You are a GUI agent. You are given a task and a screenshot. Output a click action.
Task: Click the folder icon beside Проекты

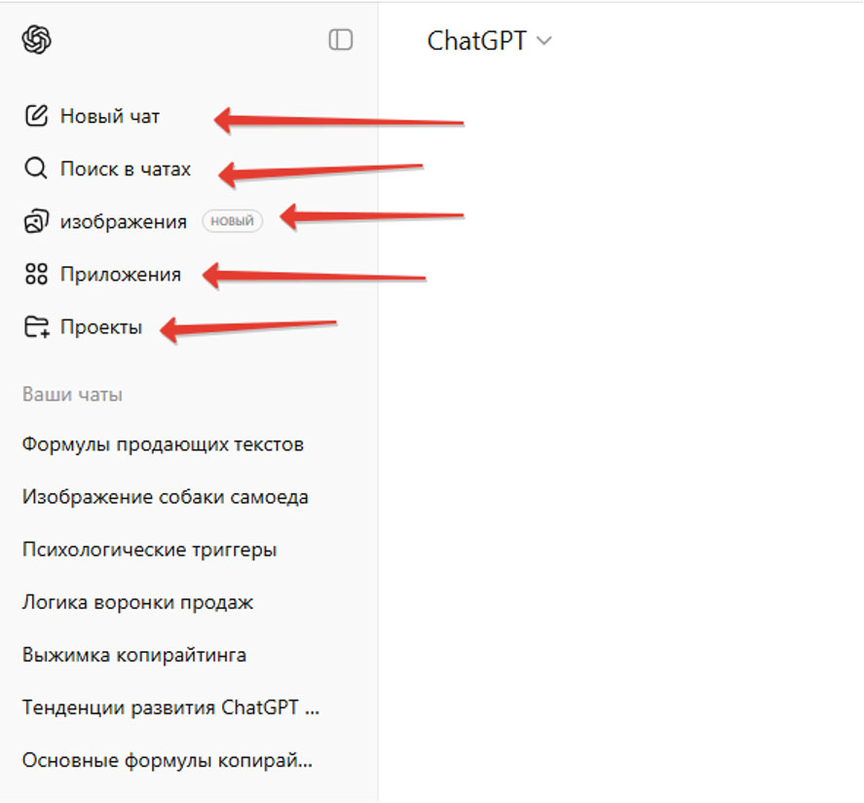point(36,327)
